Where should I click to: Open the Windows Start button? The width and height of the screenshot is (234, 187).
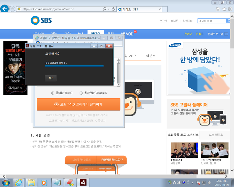(x=6, y=183)
